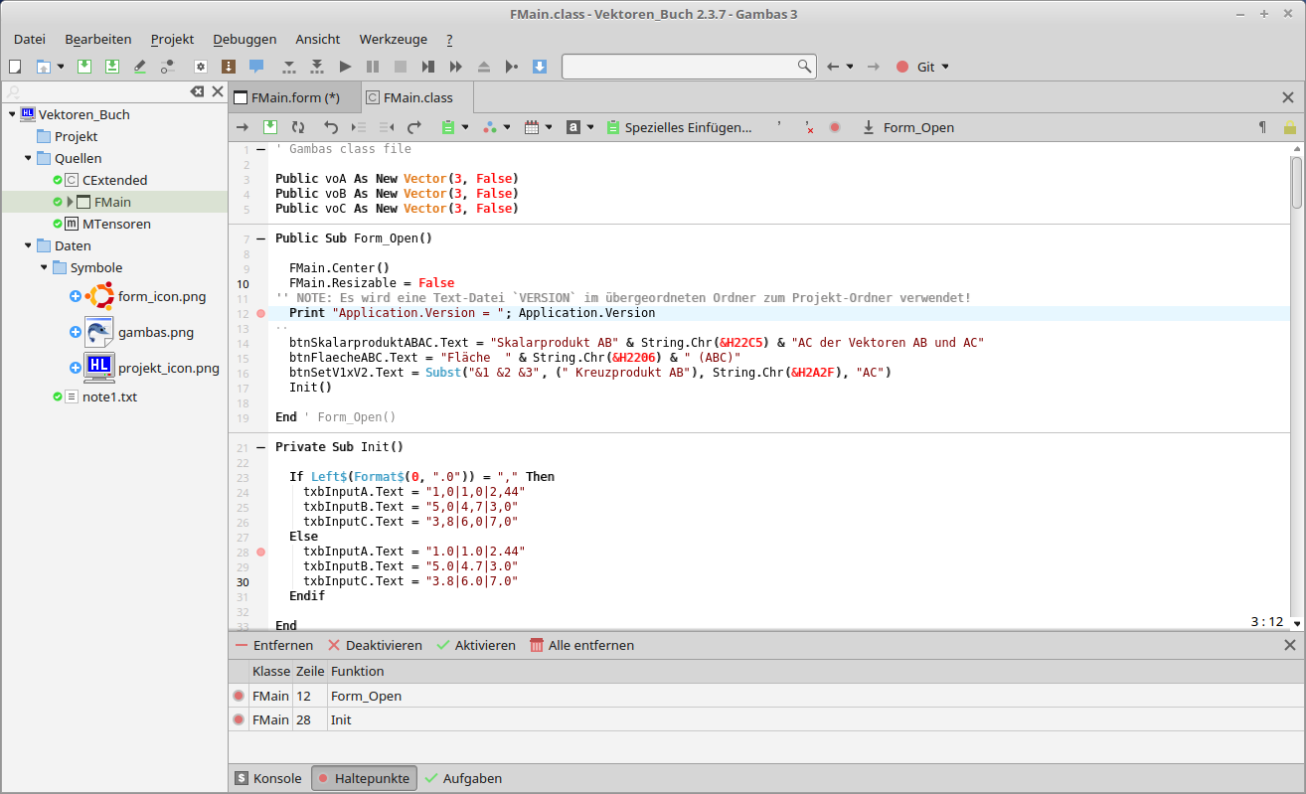Open the Debuggen menu
Screen dimensions: 1306x794
pyautogui.click(x=245, y=39)
